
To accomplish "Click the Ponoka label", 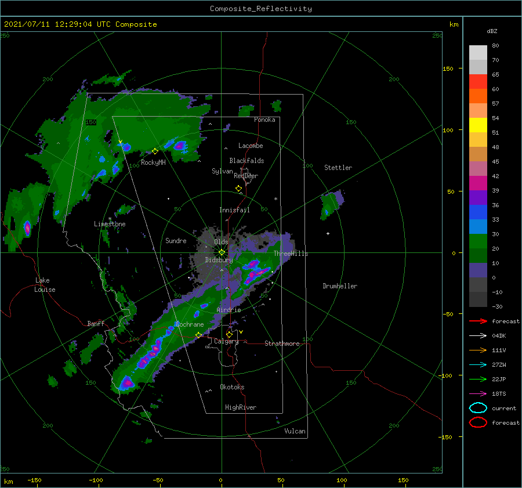I will coord(264,120).
